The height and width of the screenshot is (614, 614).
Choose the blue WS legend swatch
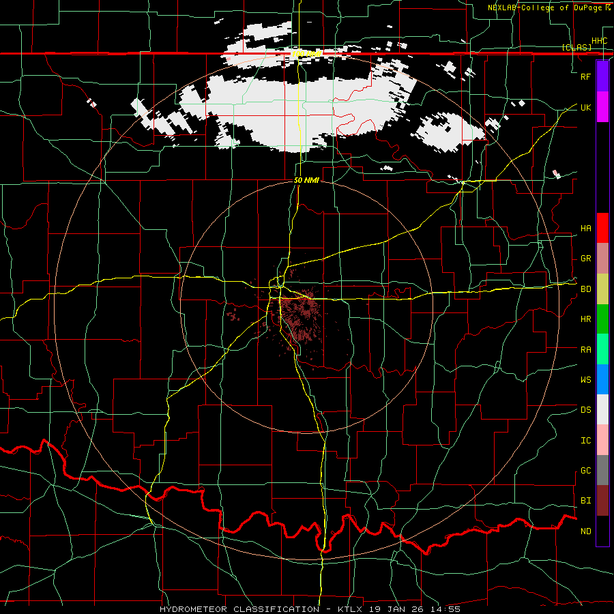point(602,379)
